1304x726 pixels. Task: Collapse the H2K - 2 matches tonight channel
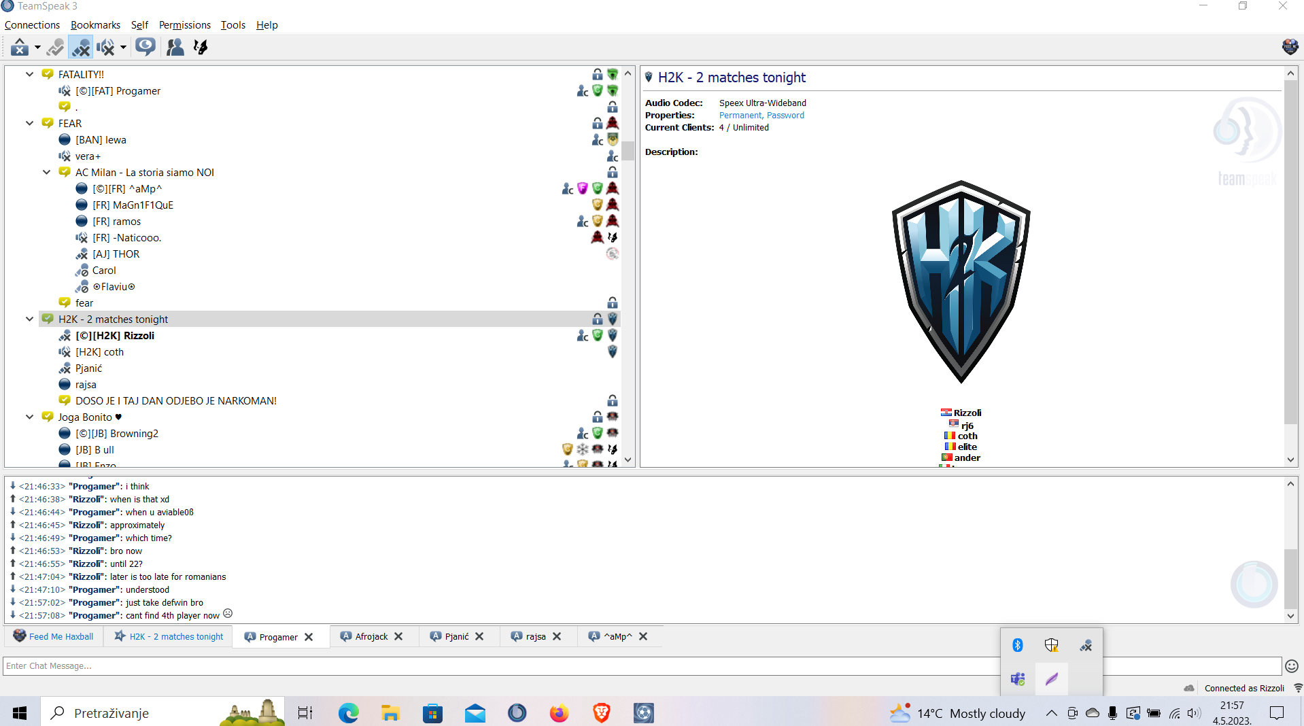(x=29, y=319)
